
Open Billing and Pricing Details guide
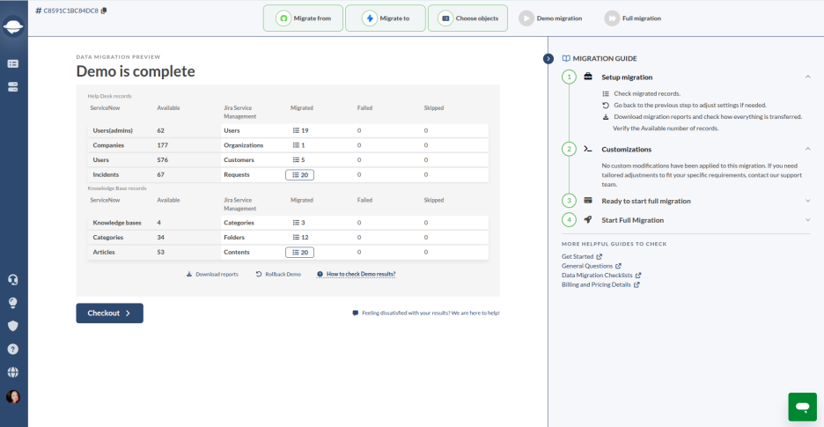pos(600,284)
